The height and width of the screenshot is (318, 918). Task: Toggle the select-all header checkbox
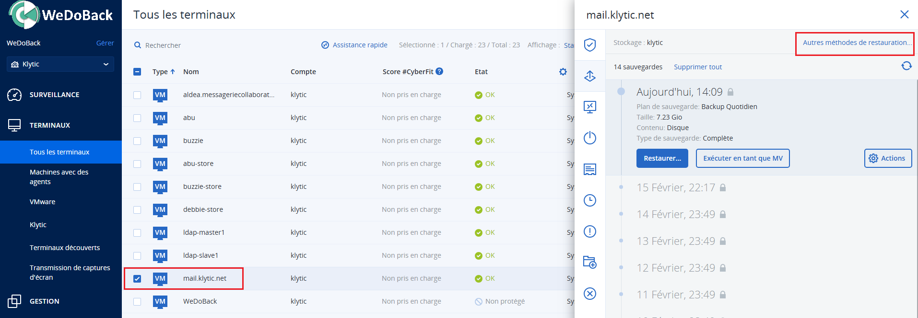tap(137, 72)
